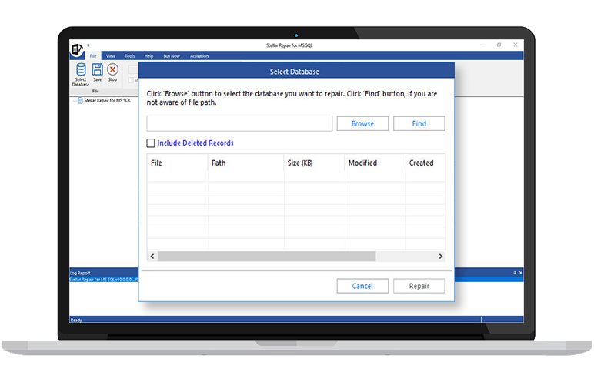Click the Browse button
Viewport: 594px width, 376px height.
[362, 124]
